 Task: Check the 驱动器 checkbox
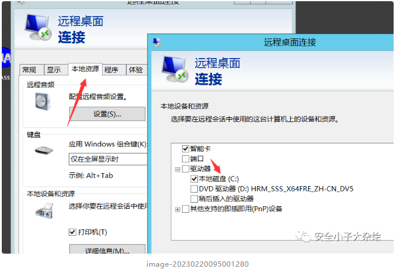point(186,169)
